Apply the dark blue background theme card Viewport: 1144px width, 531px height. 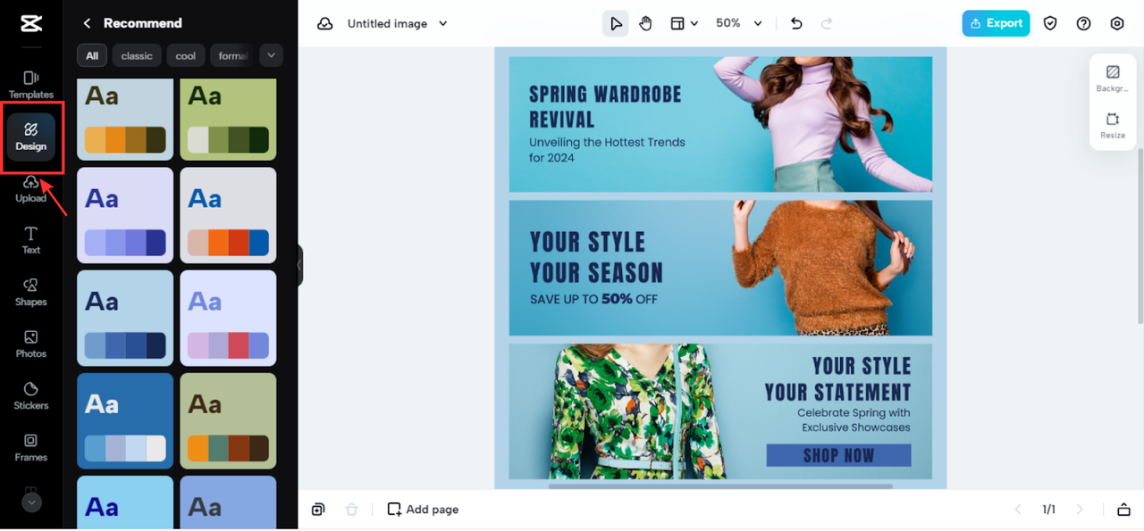click(x=125, y=420)
